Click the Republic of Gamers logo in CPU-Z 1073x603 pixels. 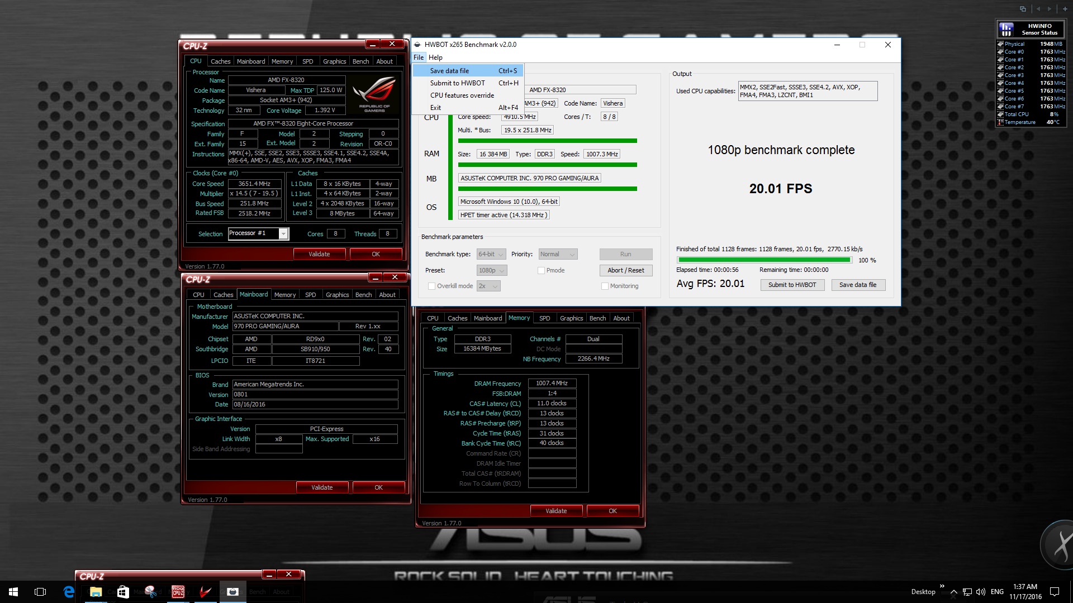tap(374, 95)
